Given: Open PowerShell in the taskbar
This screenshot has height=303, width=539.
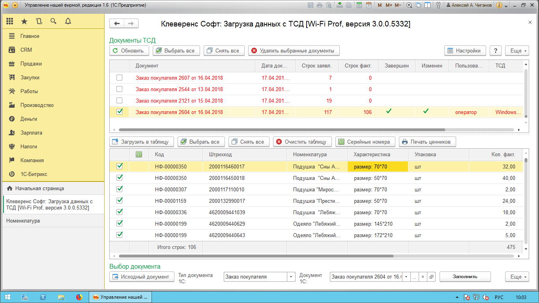Looking at the screenshot, I should click(43, 297).
